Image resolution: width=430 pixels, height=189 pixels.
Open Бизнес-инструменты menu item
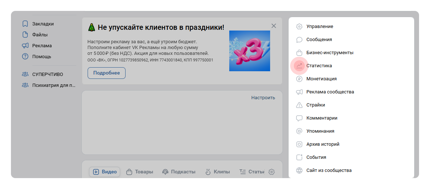tap(330, 53)
